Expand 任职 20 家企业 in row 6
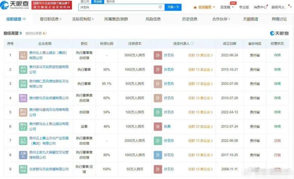Viewport: 294px width, 179px height. (x=200, y=127)
